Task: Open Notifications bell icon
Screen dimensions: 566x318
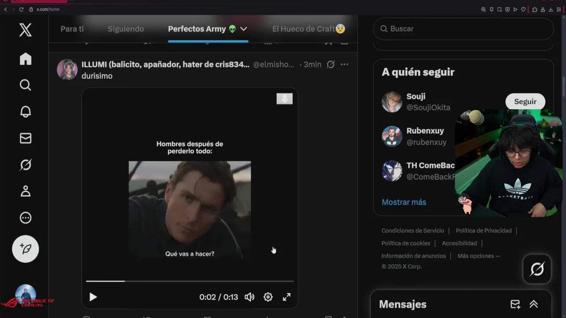Action: (26, 112)
